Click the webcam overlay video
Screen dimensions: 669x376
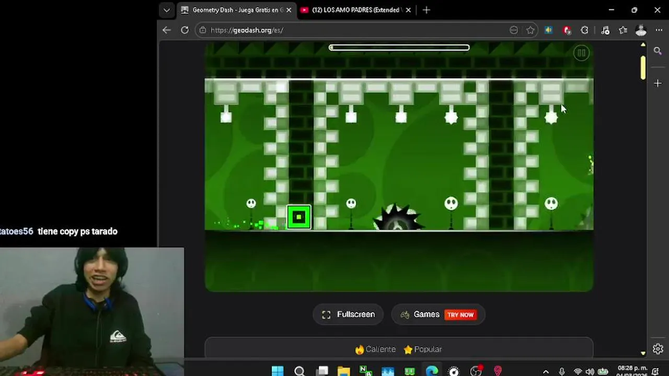[x=92, y=312]
